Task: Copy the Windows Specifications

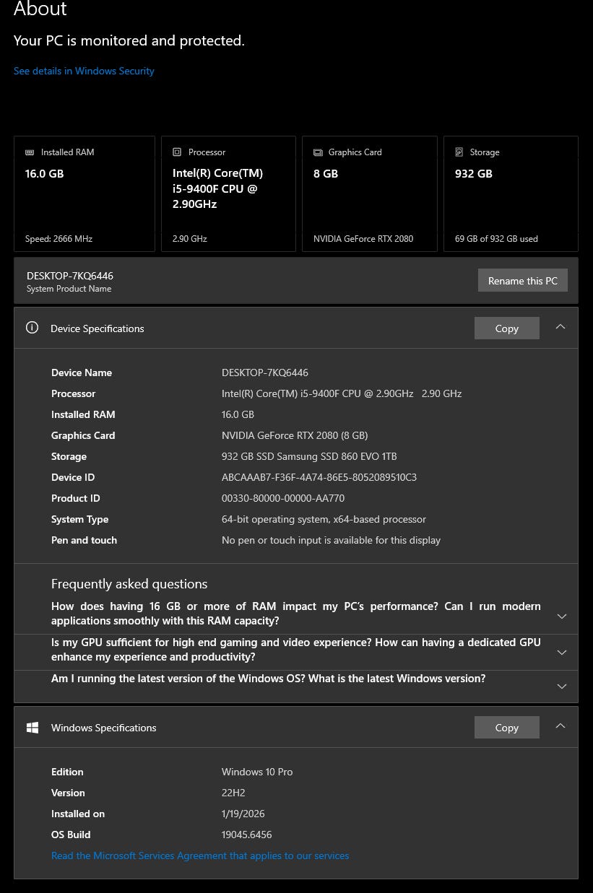Action: click(x=507, y=728)
